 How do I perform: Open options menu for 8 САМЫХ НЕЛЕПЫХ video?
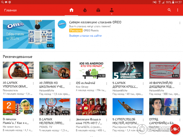tap(70, 120)
